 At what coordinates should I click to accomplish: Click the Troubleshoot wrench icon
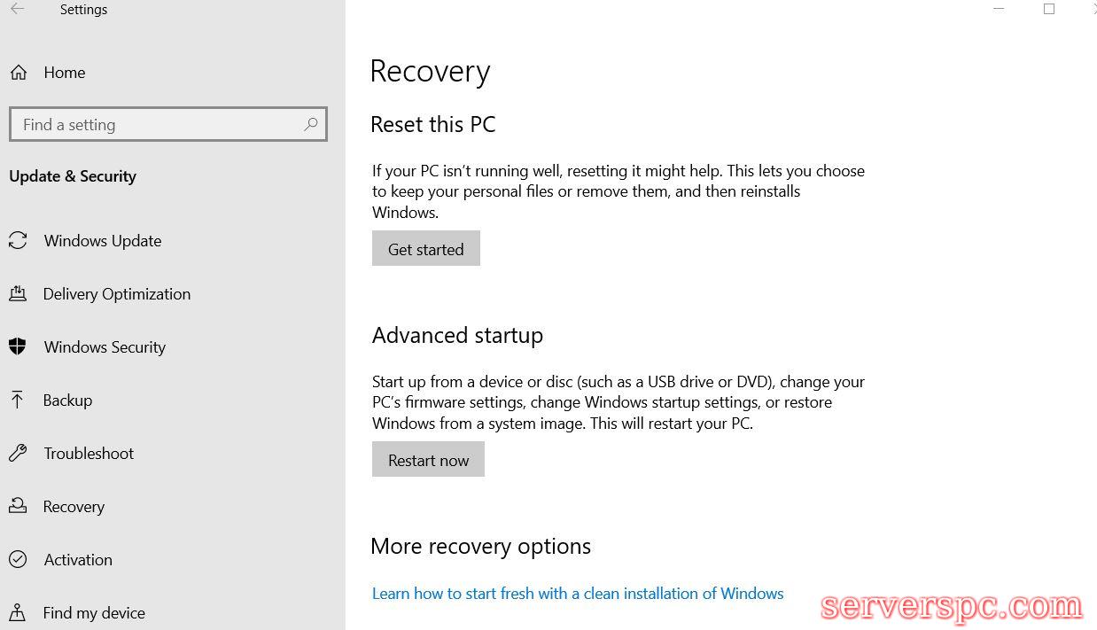(x=18, y=454)
